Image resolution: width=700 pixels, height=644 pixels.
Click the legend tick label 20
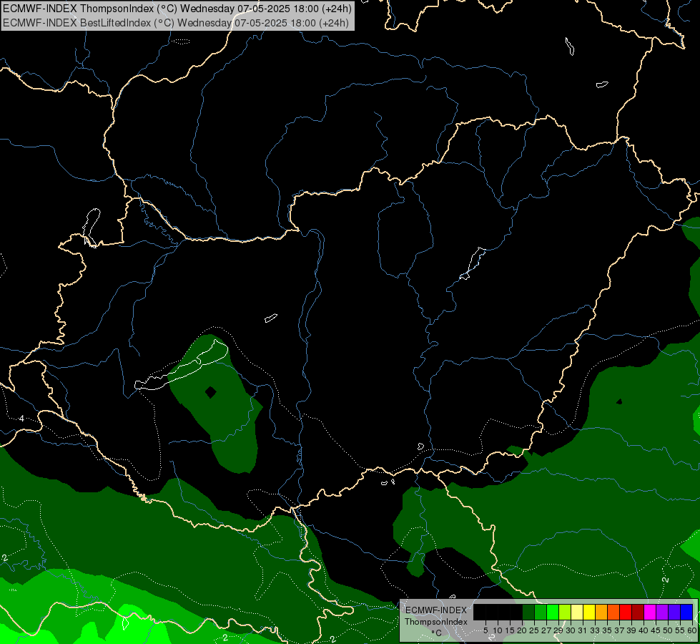click(522, 630)
